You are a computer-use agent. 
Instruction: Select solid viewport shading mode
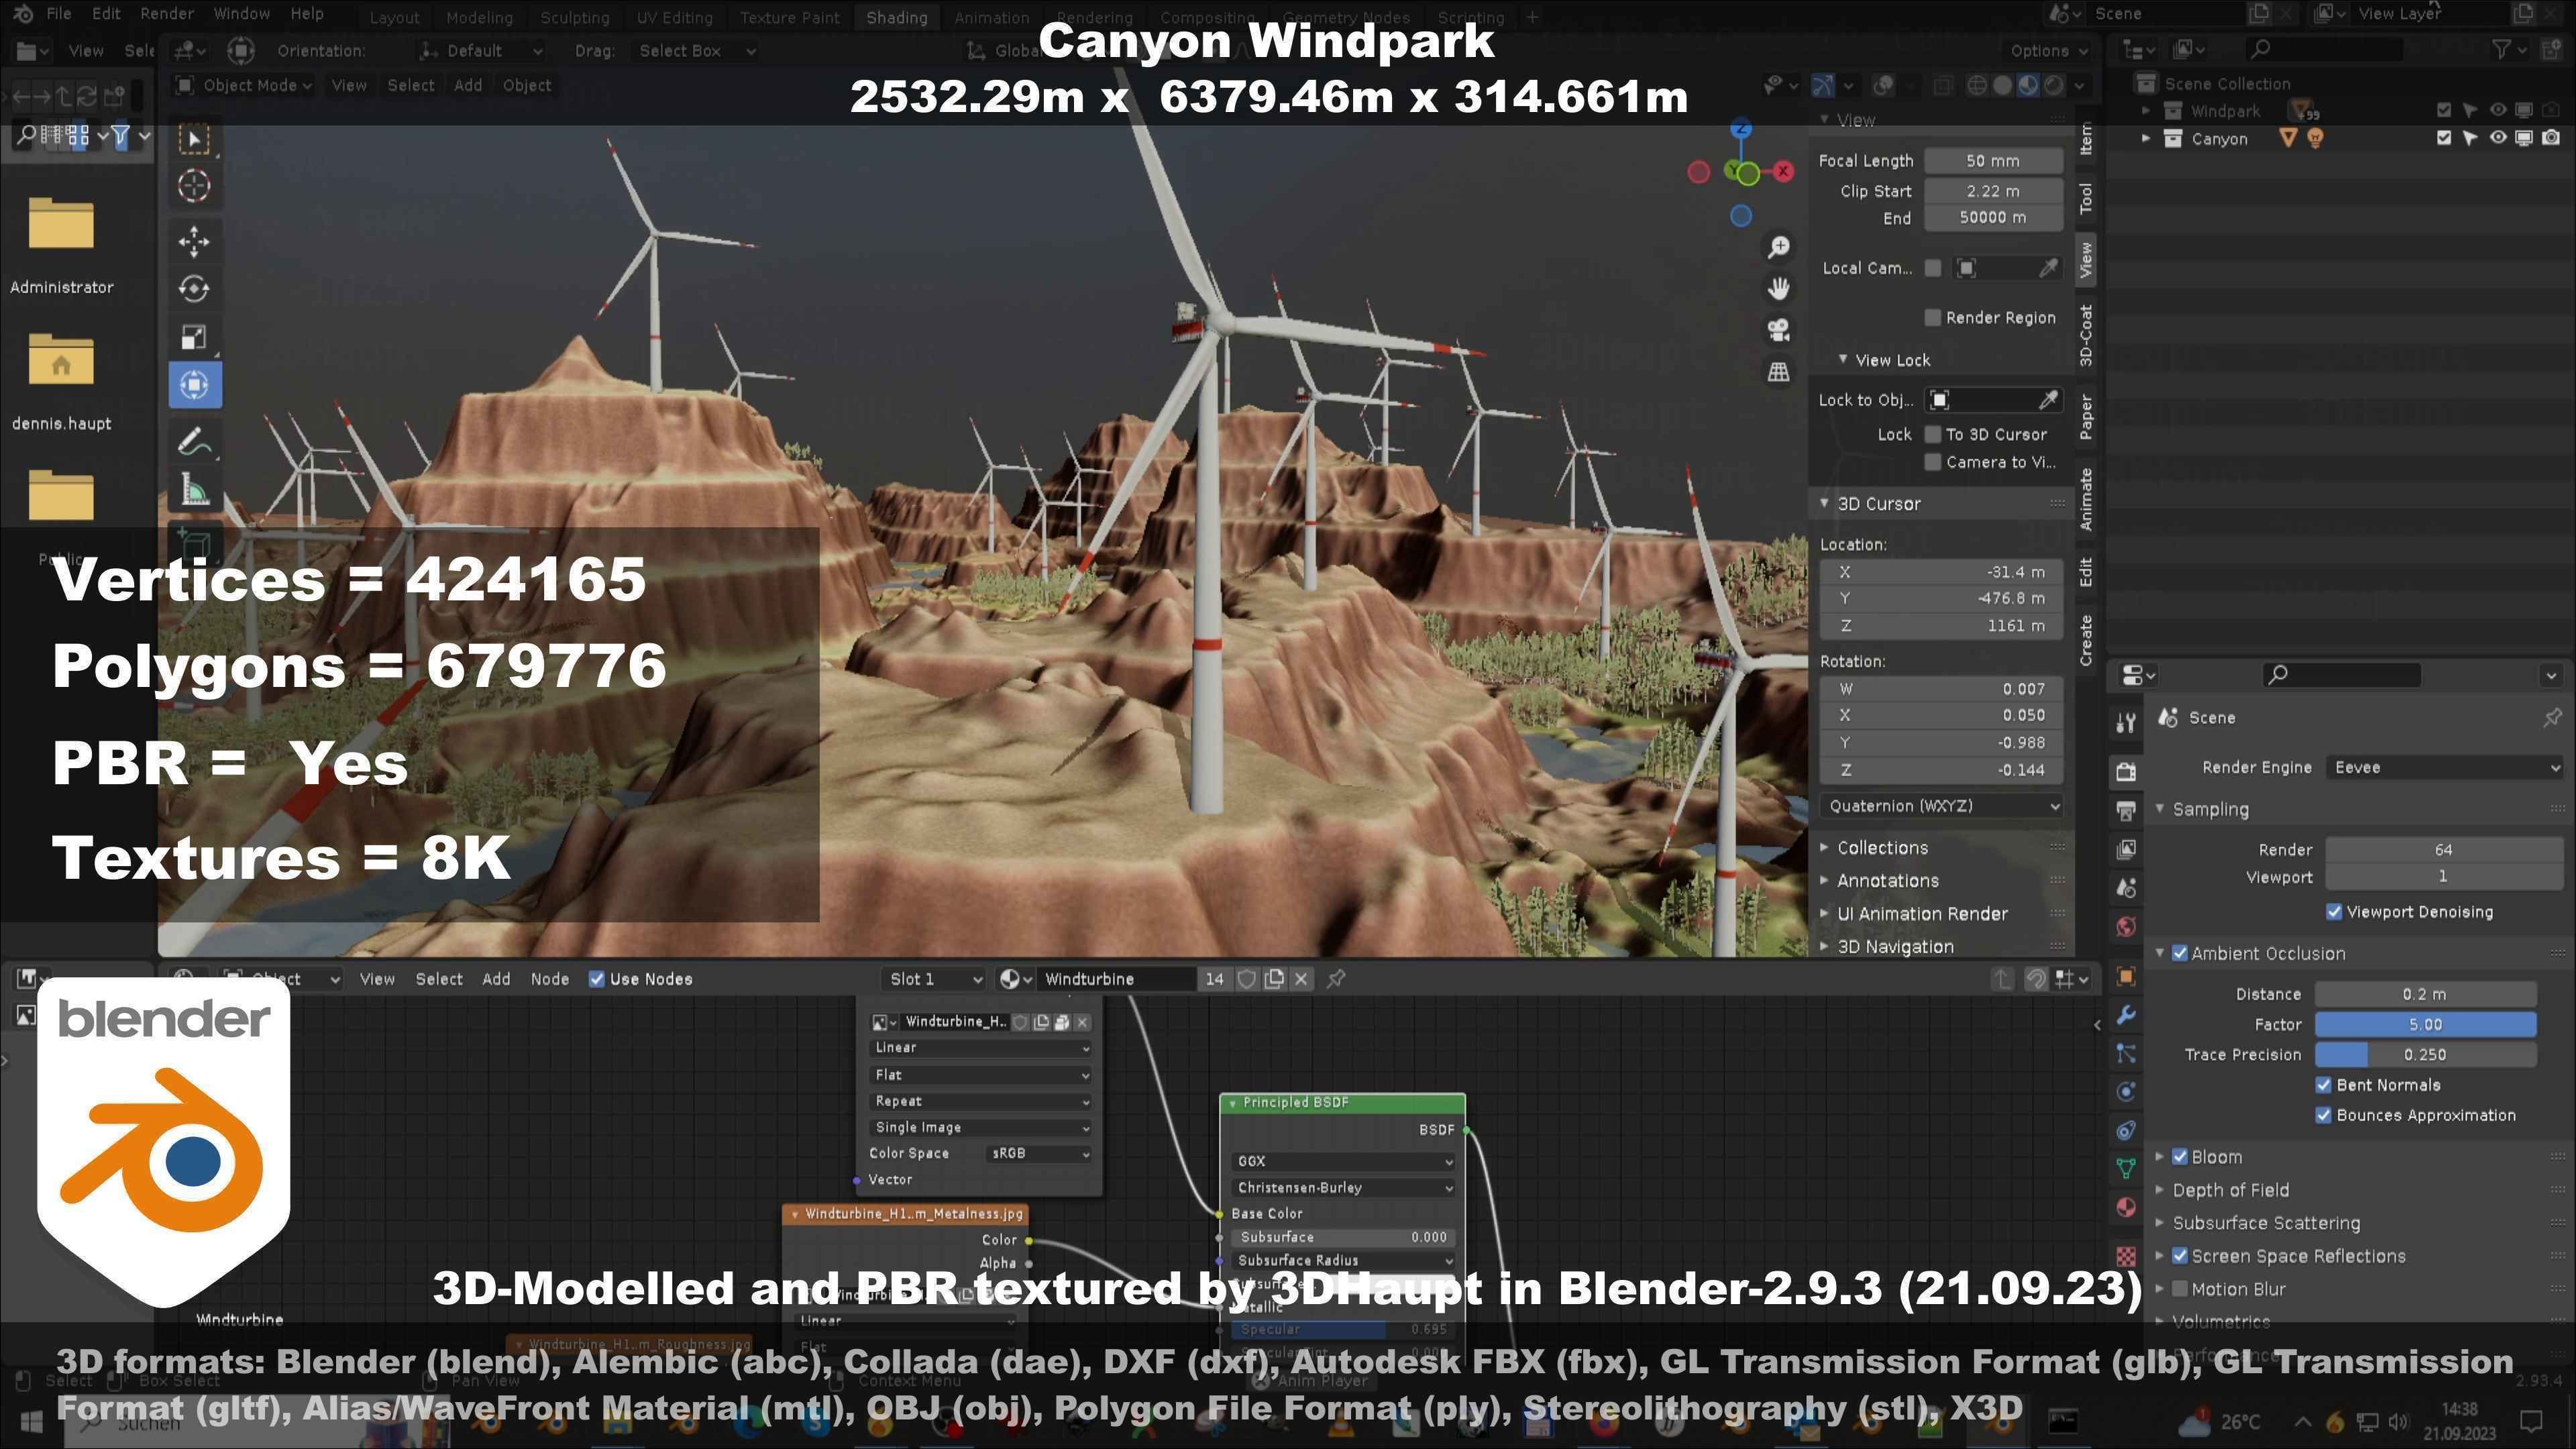click(x=2002, y=86)
